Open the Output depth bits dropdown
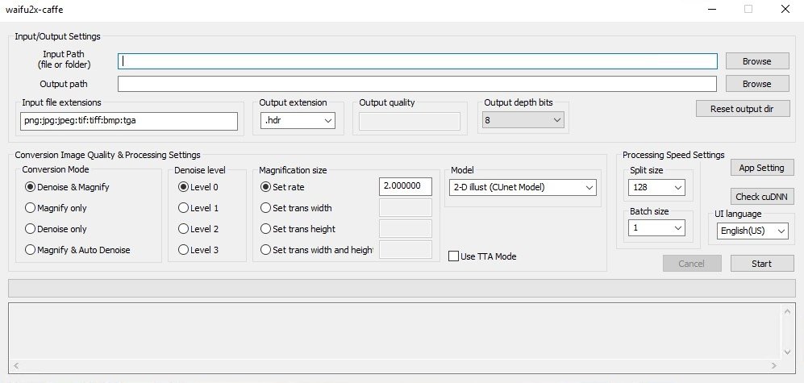The width and height of the screenshot is (804, 383). click(x=523, y=120)
